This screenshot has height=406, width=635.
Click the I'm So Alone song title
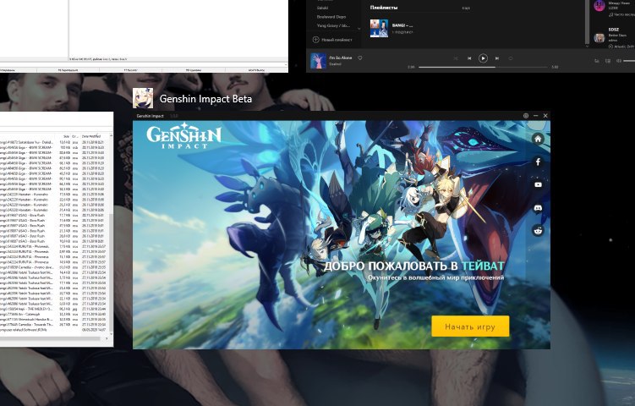pyautogui.click(x=341, y=58)
